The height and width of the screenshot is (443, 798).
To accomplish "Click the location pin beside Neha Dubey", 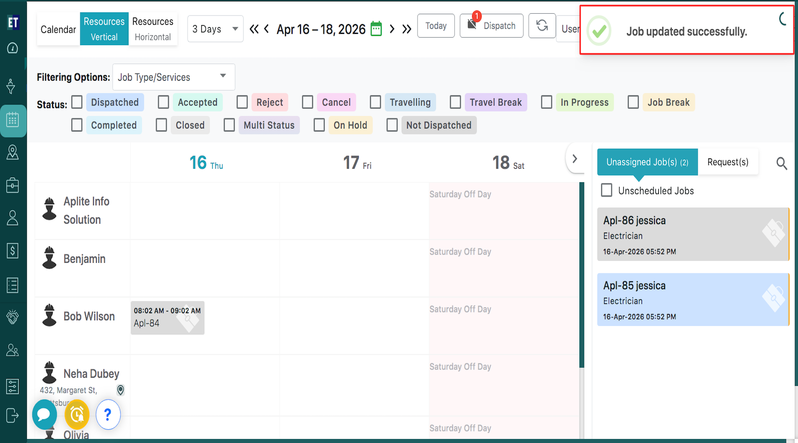I will click(x=120, y=390).
